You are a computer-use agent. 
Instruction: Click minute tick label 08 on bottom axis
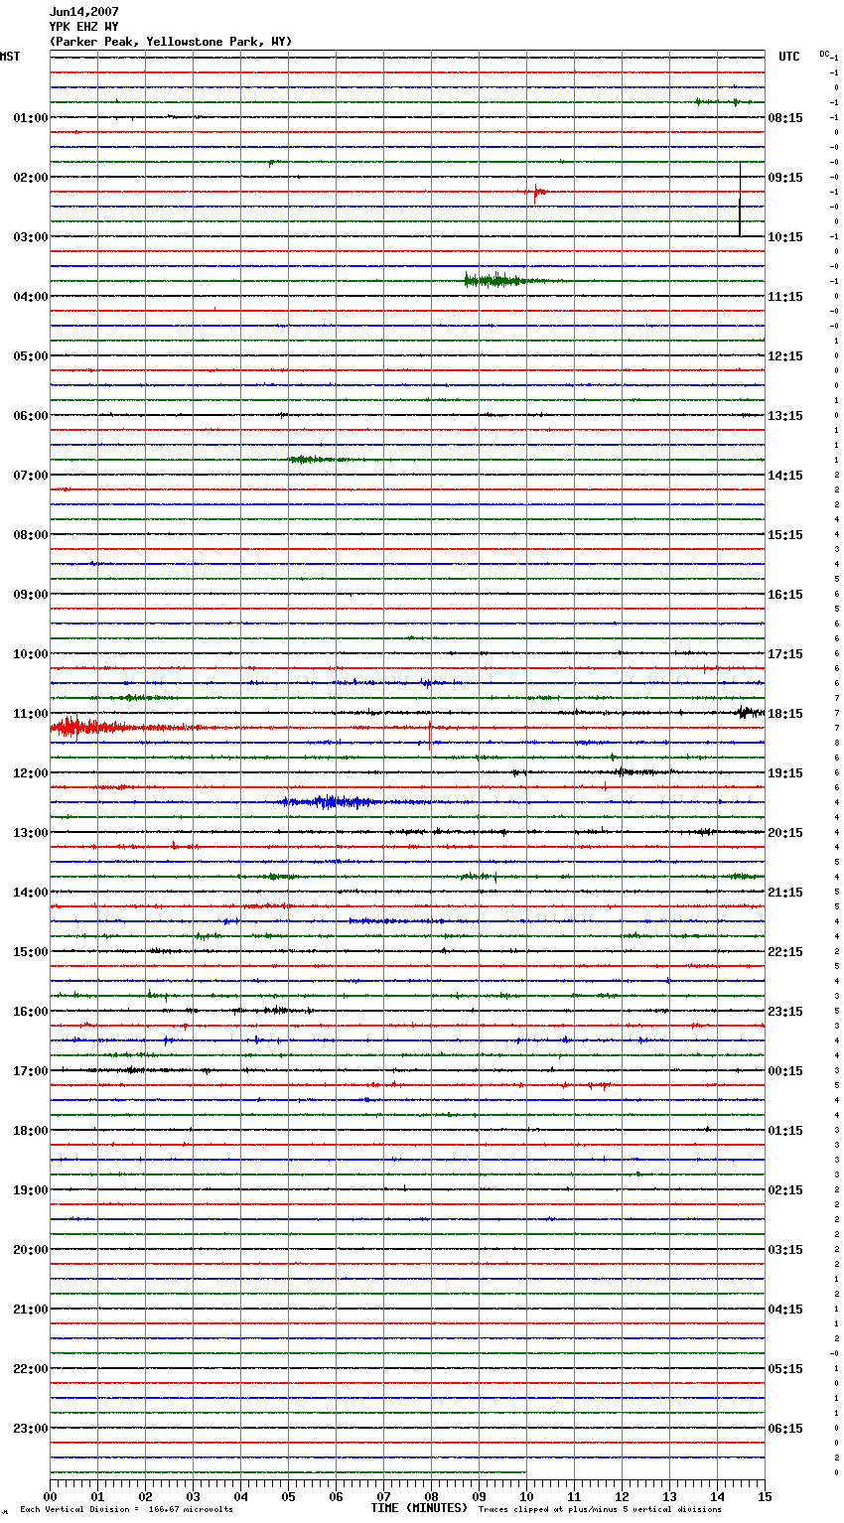pos(431,1496)
